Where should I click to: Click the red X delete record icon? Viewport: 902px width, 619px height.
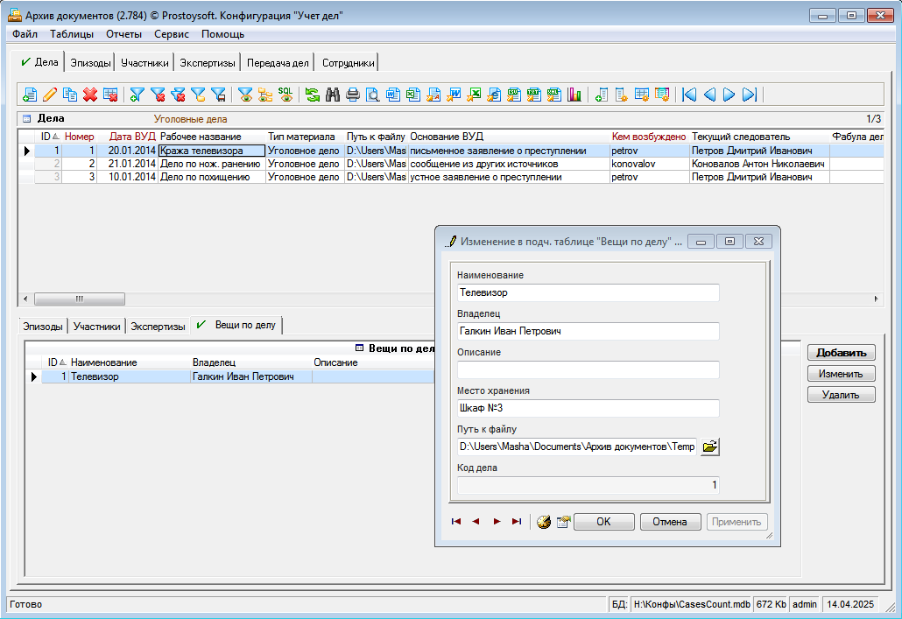(x=90, y=95)
